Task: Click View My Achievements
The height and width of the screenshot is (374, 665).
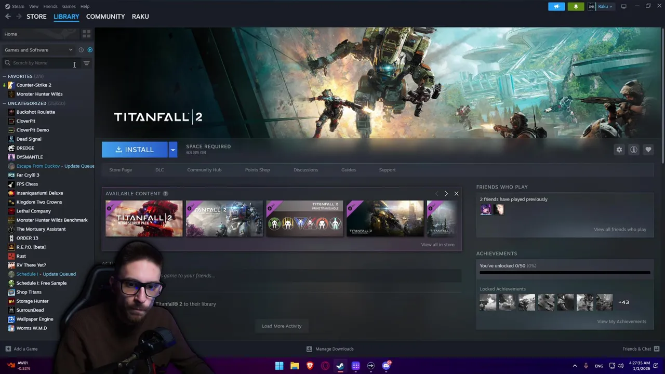Action: point(621,322)
